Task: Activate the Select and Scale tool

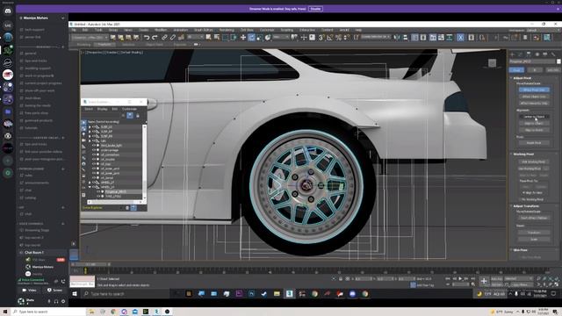Action: [x=260, y=37]
